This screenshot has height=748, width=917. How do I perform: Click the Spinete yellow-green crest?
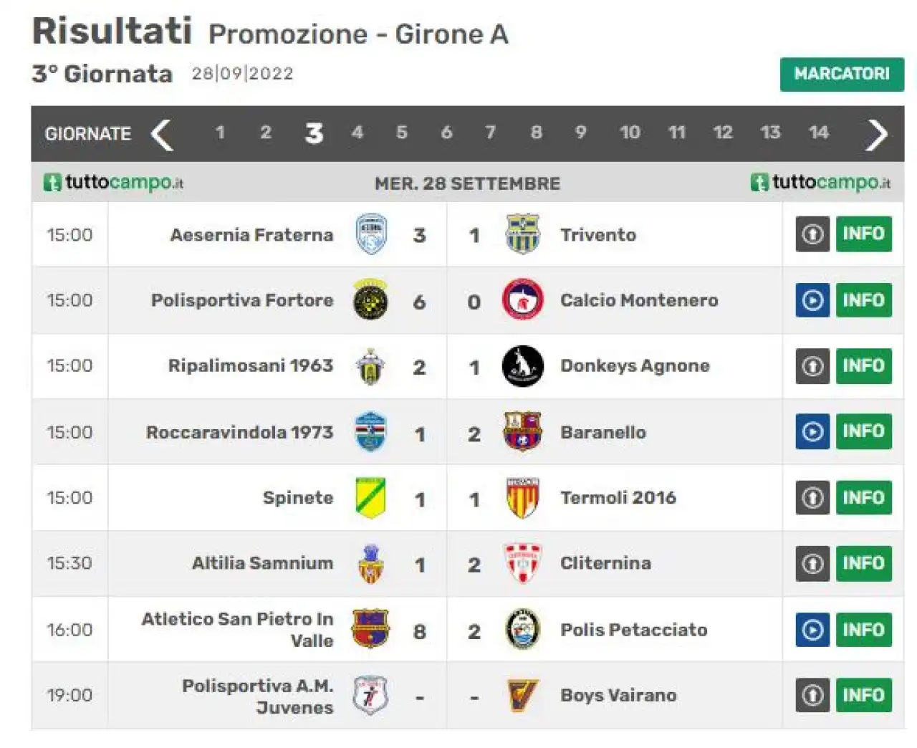(x=371, y=498)
